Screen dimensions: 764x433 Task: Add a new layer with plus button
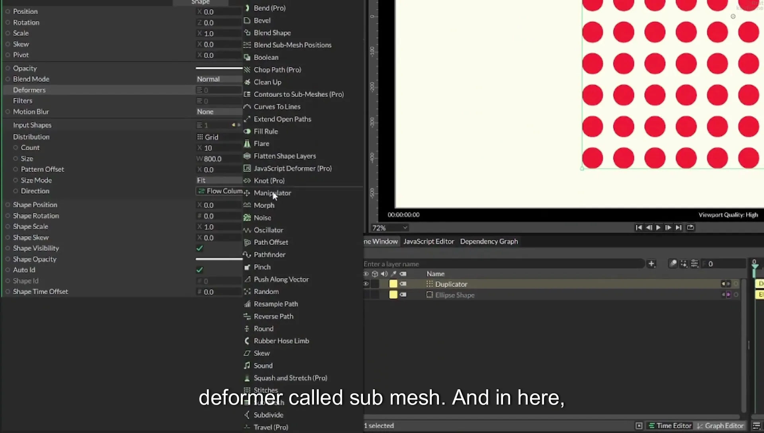[651, 264]
